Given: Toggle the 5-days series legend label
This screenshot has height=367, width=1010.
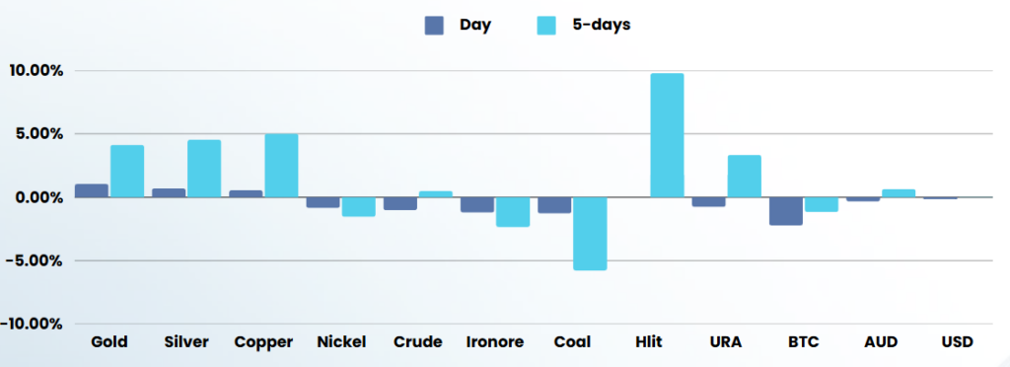Looking at the screenshot, I should pos(601,25).
